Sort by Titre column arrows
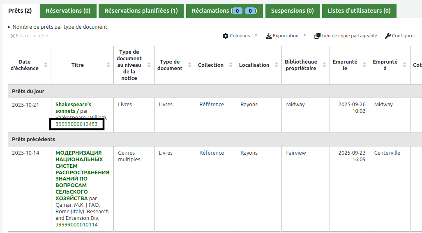 (108, 65)
